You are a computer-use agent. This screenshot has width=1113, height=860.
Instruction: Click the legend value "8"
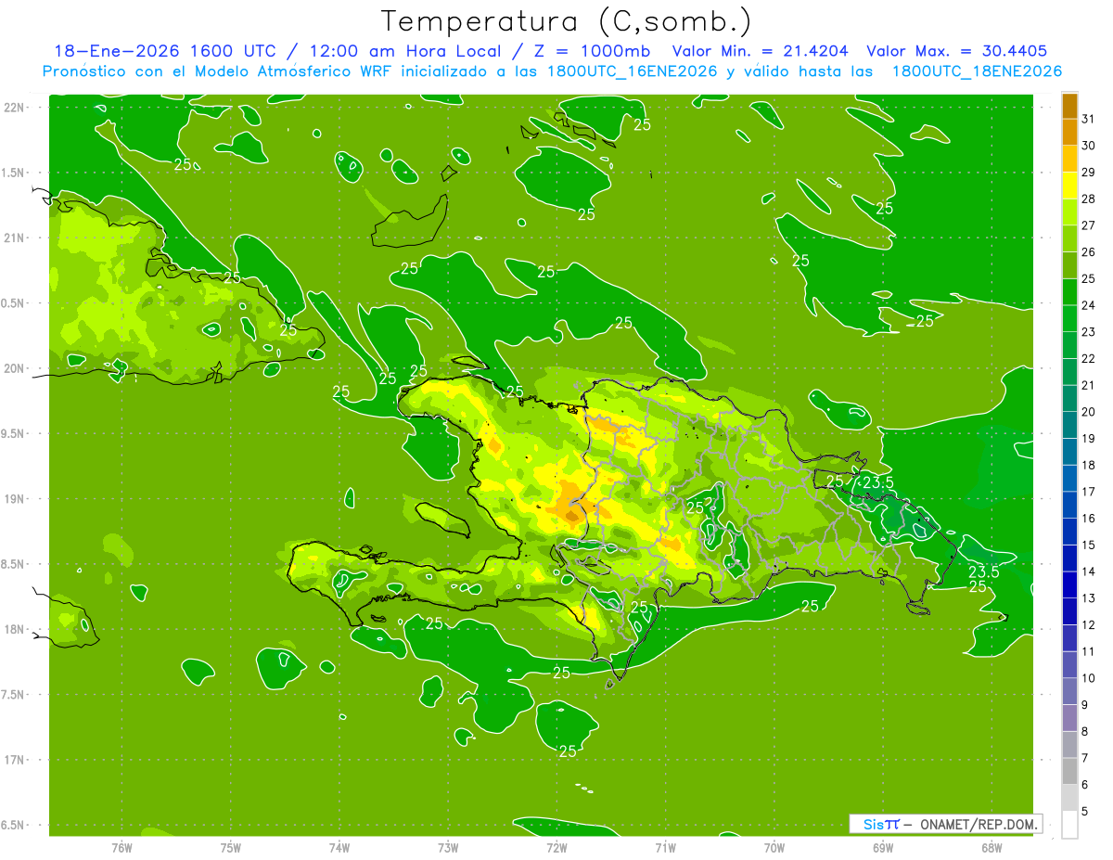(1086, 731)
